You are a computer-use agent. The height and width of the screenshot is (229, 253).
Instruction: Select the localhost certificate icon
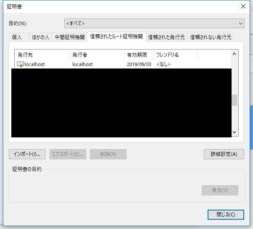click(20, 64)
